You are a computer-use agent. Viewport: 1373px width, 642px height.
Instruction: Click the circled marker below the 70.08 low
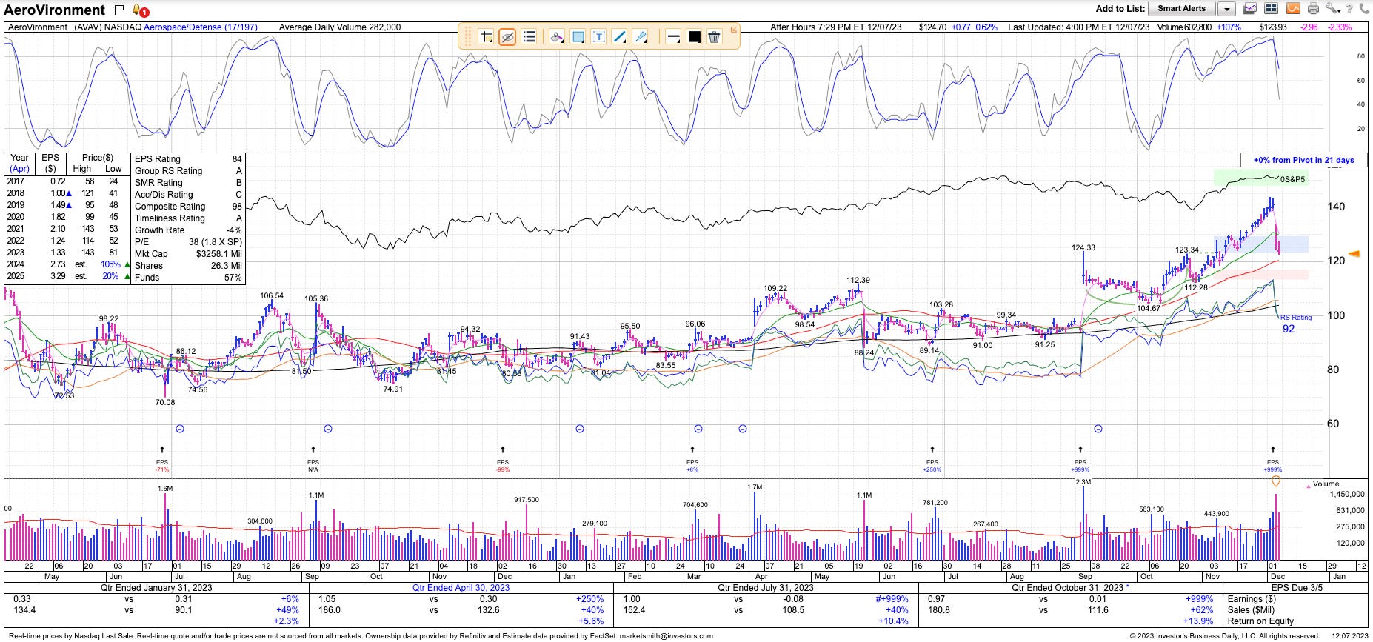click(180, 429)
